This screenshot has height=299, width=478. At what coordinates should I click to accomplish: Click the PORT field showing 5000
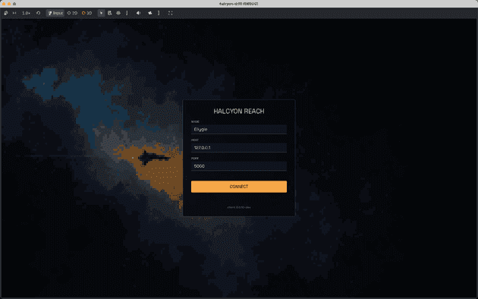click(239, 166)
